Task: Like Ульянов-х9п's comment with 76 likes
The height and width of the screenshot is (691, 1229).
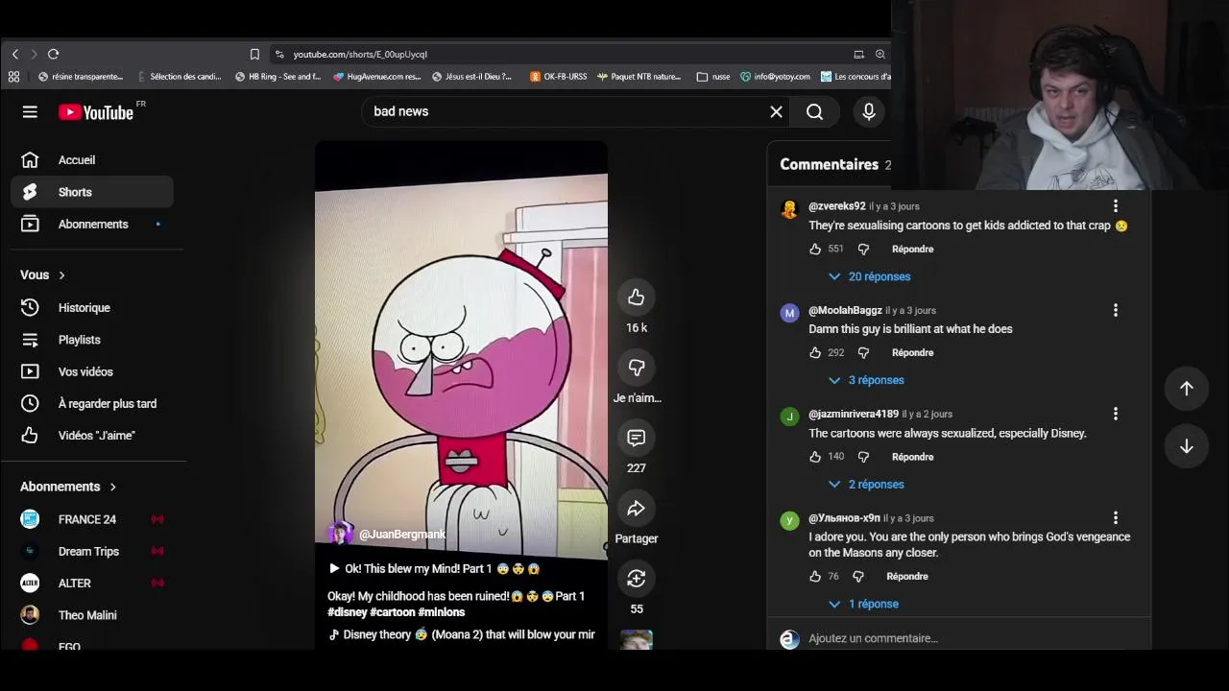Action: (x=815, y=577)
